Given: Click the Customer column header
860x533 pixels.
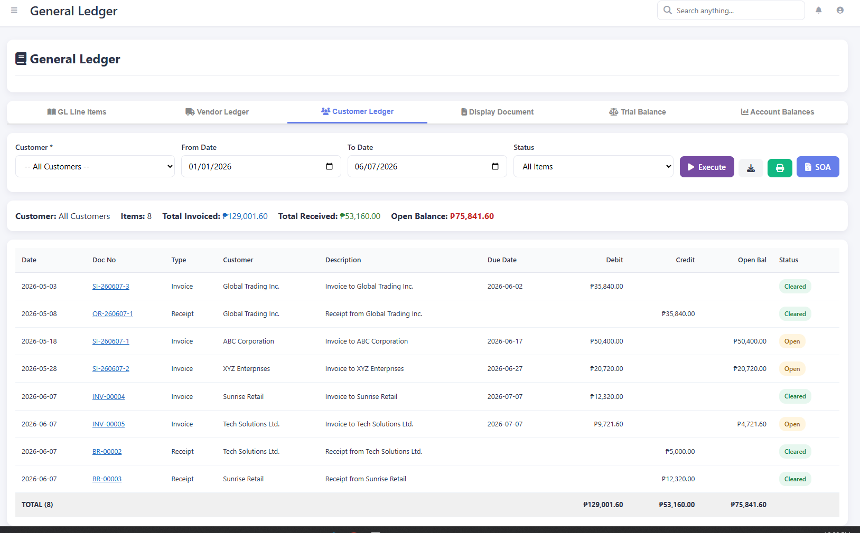Looking at the screenshot, I should (x=238, y=260).
